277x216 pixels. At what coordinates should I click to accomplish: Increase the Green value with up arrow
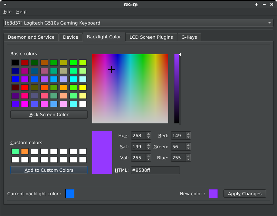point(188,145)
